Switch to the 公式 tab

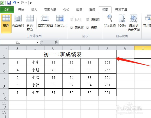click(66, 10)
